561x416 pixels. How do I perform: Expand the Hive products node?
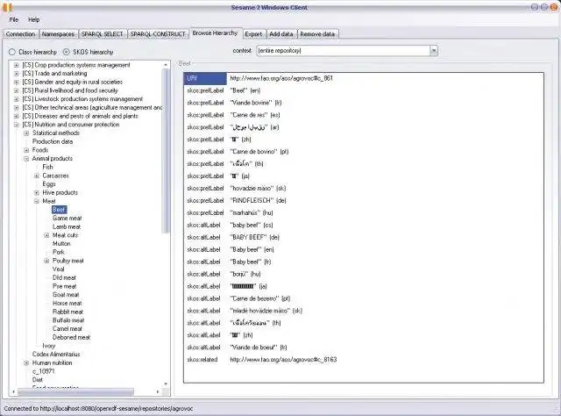click(37, 193)
